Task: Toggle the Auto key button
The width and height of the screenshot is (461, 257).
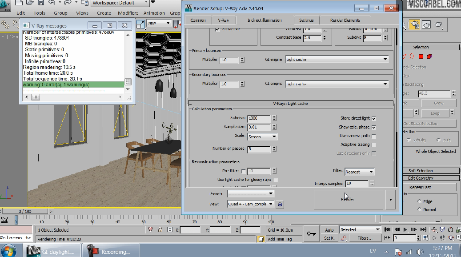Action: (329, 230)
